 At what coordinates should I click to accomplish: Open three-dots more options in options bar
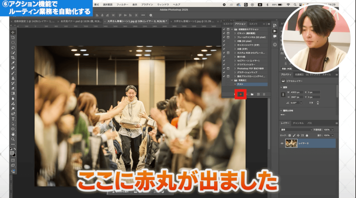[x=143, y=15]
